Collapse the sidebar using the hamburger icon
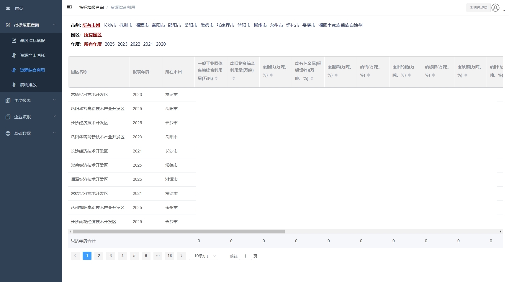This screenshot has height=282, width=509. tap(69, 7)
